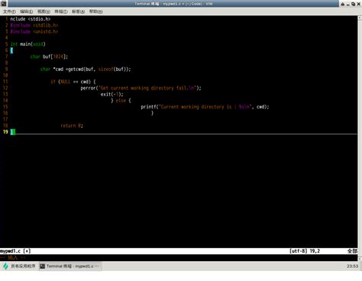Click the scrollbar down arrow
Viewport: 362px width, 281px height.
click(360, 259)
